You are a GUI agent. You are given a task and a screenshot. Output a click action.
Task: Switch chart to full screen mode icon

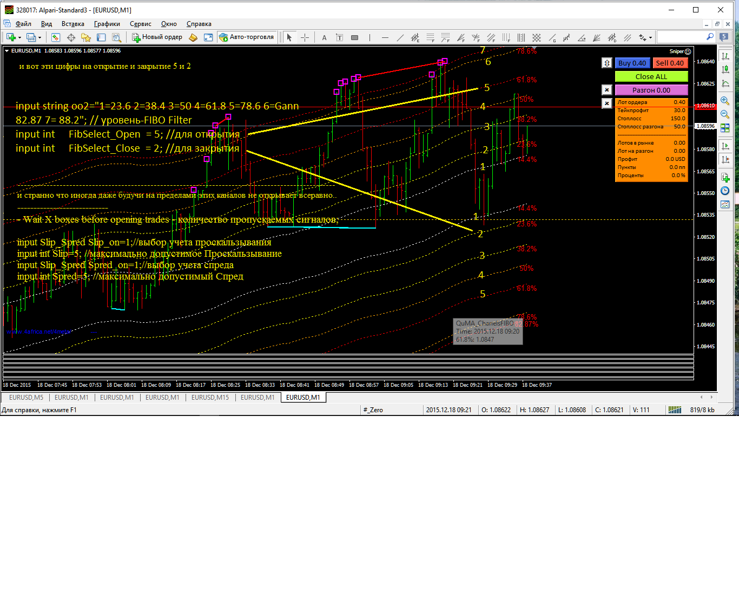pyautogui.click(x=208, y=37)
